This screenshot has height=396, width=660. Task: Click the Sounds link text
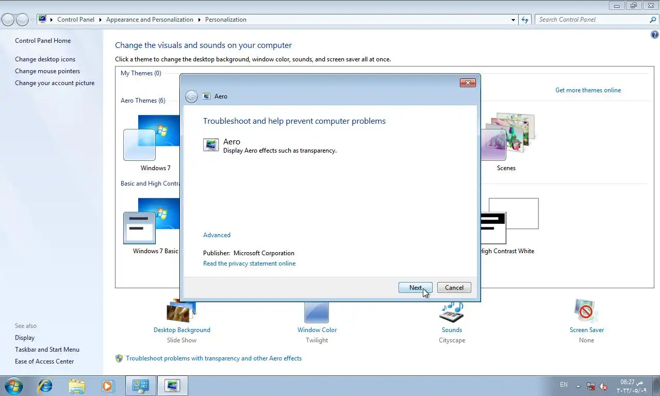point(452,330)
